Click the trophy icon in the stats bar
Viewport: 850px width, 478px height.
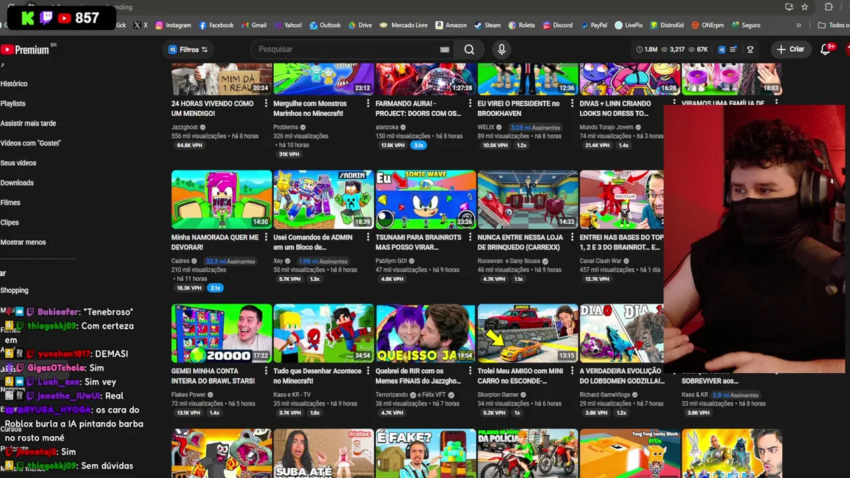(750, 49)
